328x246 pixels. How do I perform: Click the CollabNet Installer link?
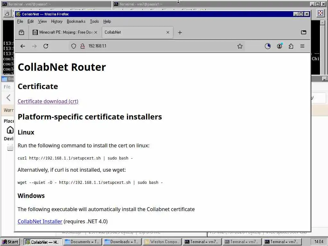point(40,222)
